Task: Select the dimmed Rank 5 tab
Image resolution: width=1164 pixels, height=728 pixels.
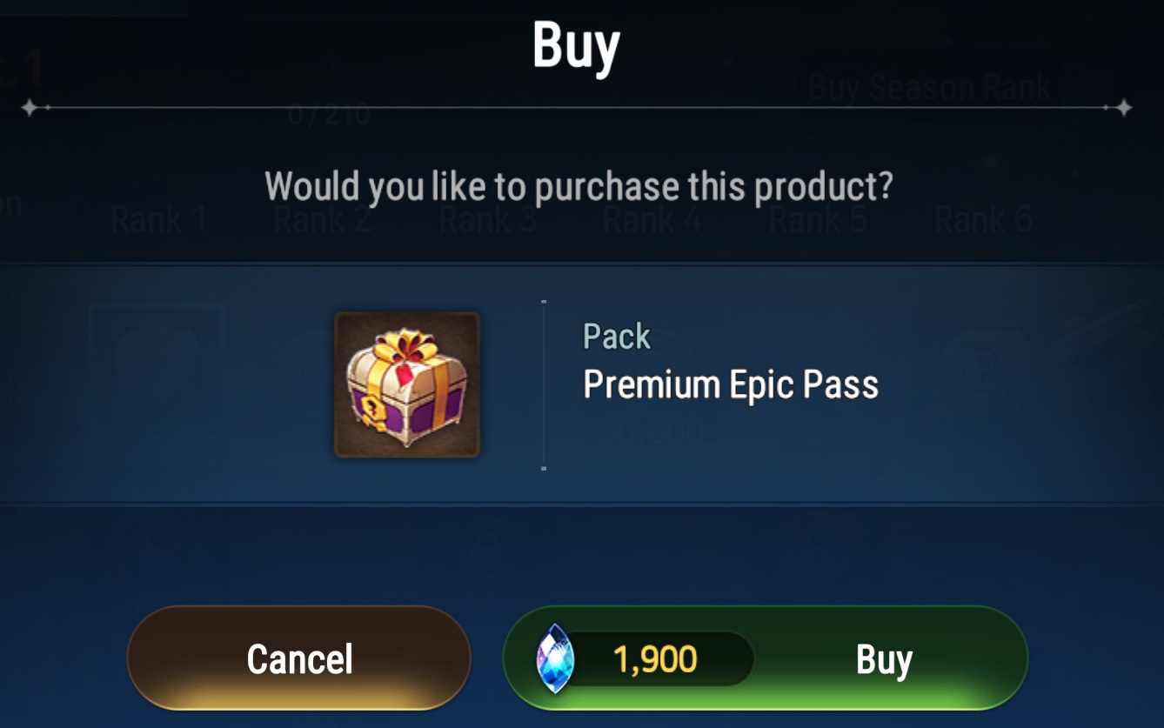Action: tap(818, 219)
